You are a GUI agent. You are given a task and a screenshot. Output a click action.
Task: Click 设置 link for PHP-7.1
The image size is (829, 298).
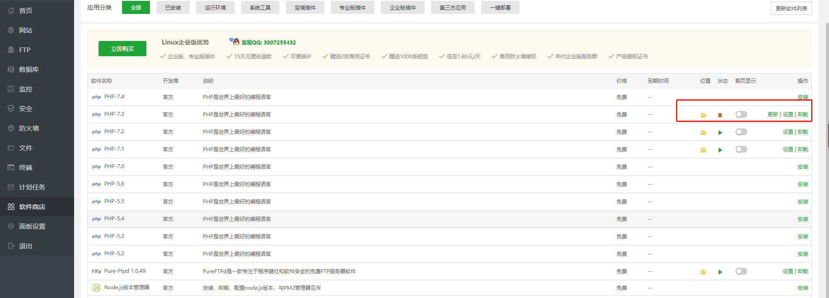(788, 149)
